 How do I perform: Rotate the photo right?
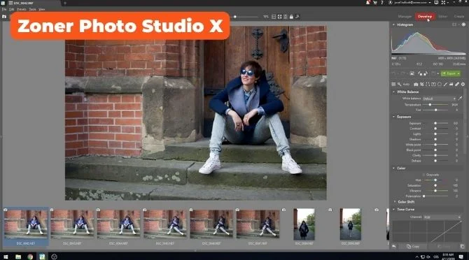pos(425,73)
